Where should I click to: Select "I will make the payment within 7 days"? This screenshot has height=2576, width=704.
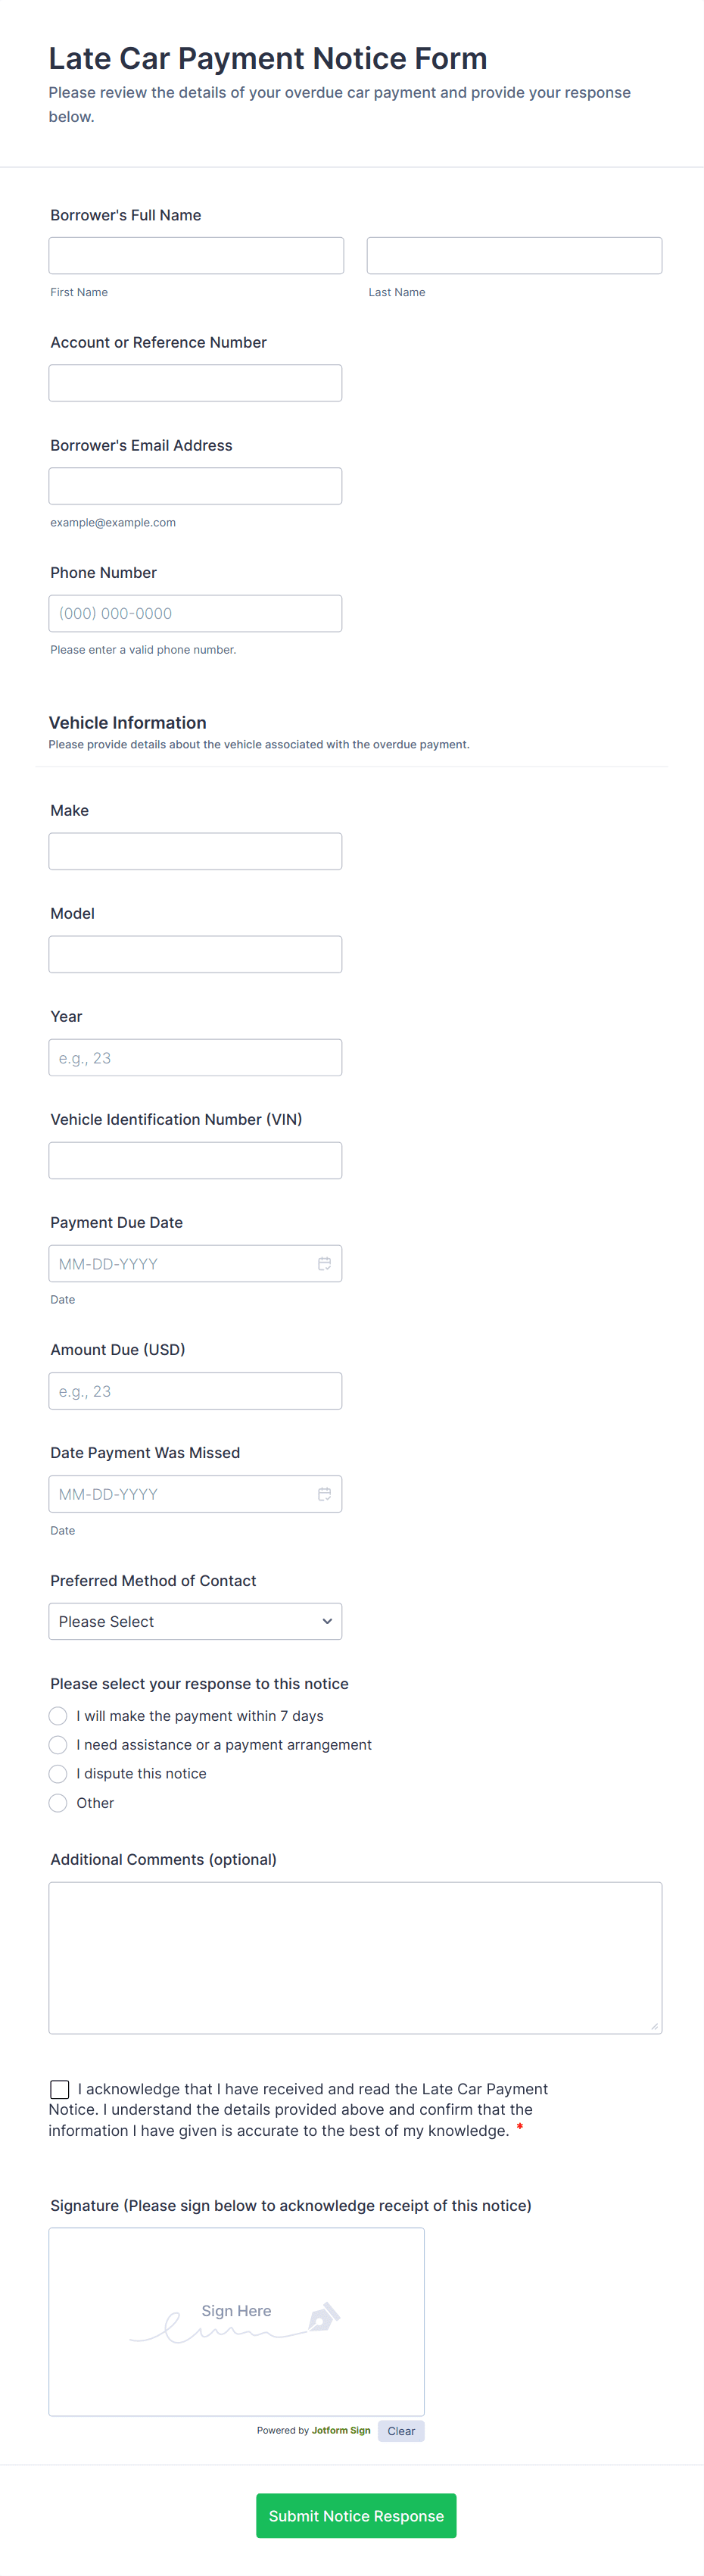click(x=58, y=1716)
